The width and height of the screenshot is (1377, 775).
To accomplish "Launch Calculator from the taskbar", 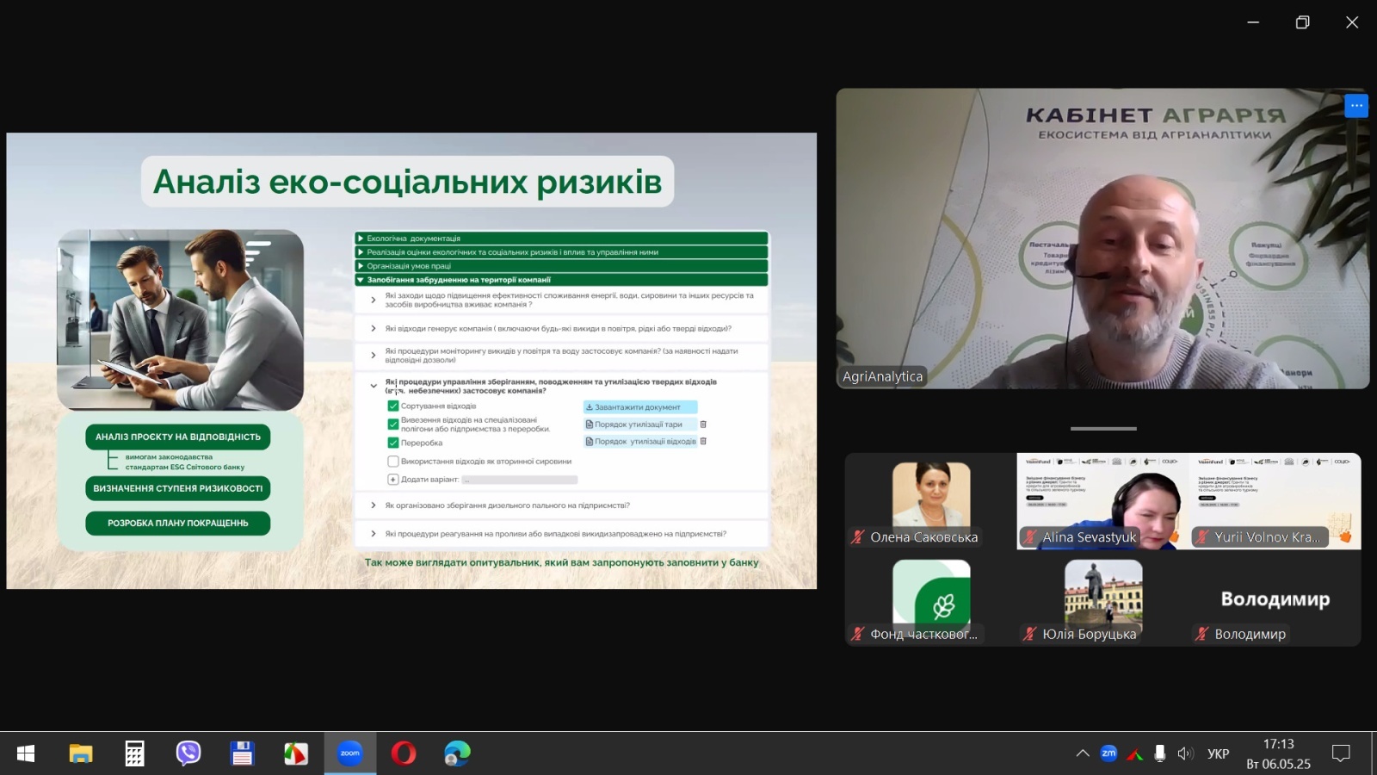I will (x=134, y=753).
